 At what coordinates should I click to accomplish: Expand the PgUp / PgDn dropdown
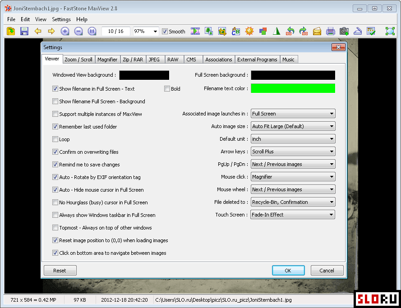293,164
